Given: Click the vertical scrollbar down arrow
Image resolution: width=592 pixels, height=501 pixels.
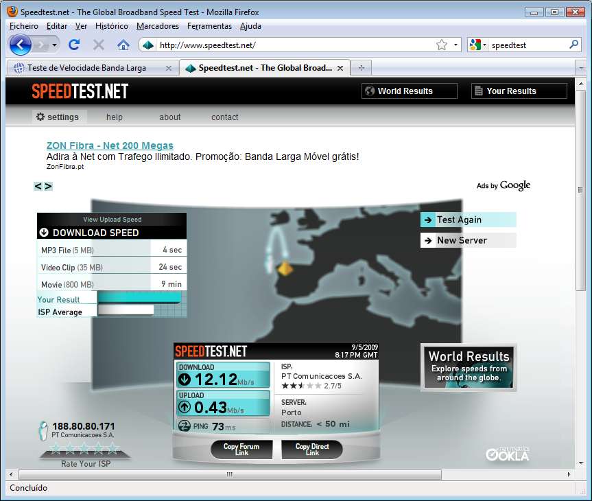Looking at the screenshot, I should 580,463.
